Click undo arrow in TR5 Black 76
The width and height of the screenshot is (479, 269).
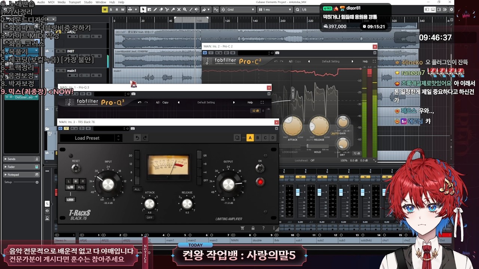[137, 138]
